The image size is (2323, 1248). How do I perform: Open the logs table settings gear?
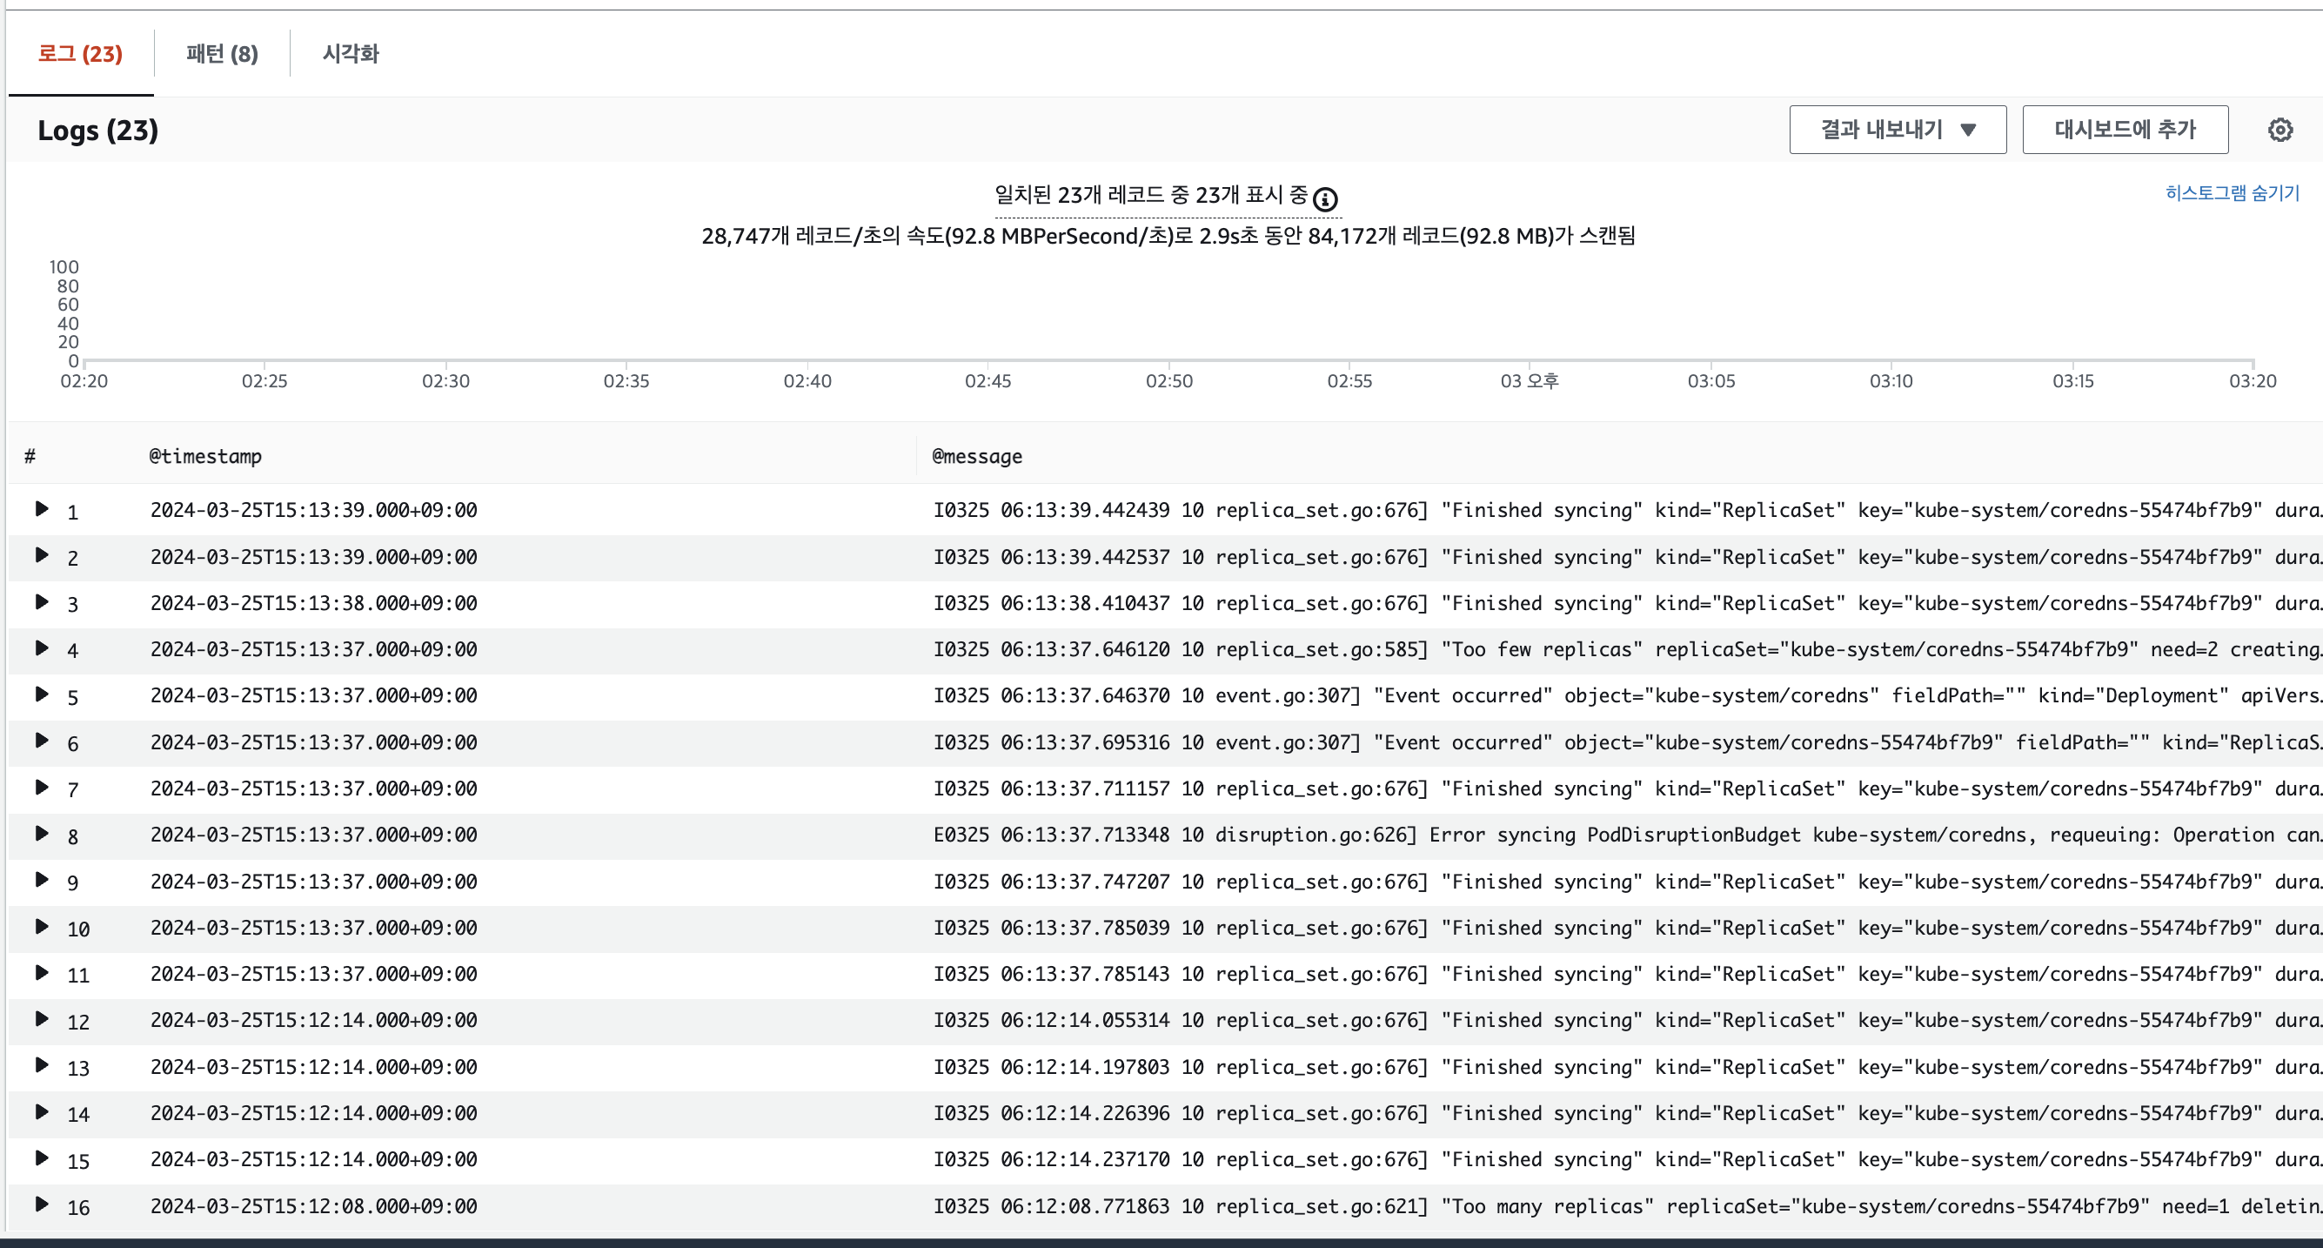click(2279, 130)
